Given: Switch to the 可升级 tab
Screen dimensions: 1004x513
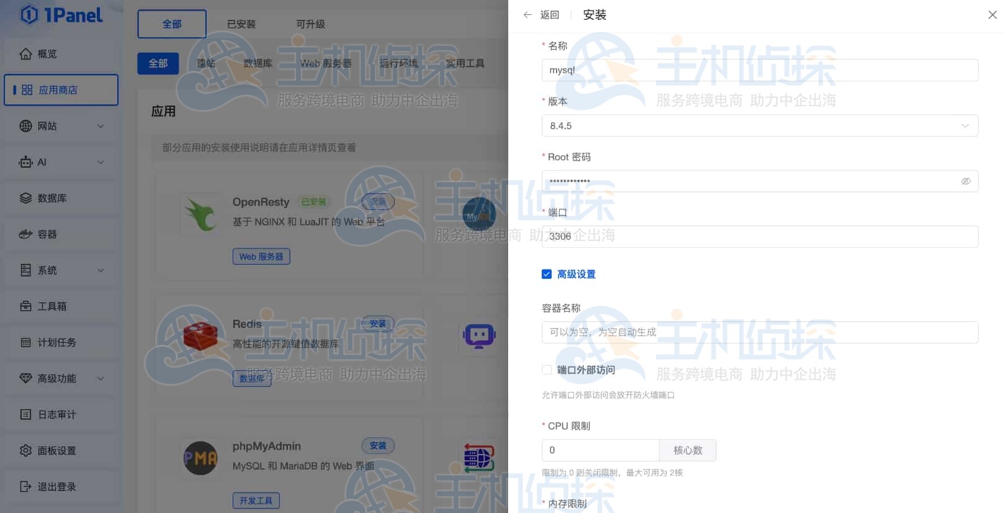Looking at the screenshot, I should pos(310,24).
